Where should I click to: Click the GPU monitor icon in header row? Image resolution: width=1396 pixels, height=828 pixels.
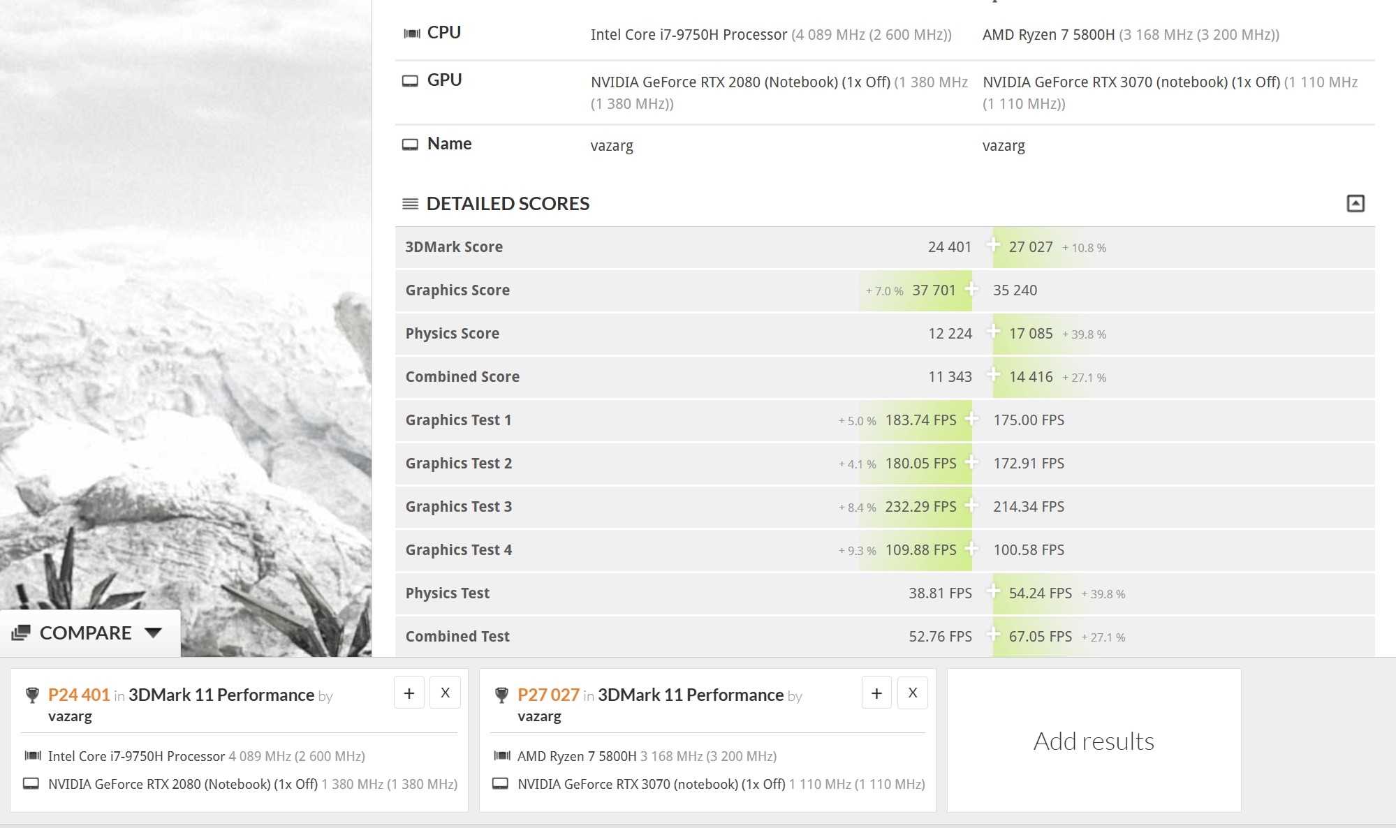click(x=410, y=81)
